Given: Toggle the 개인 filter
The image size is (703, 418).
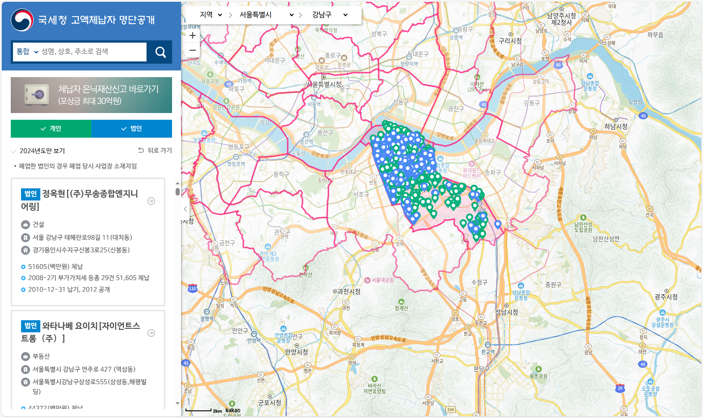Looking at the screenshot, I should [51, 129].
